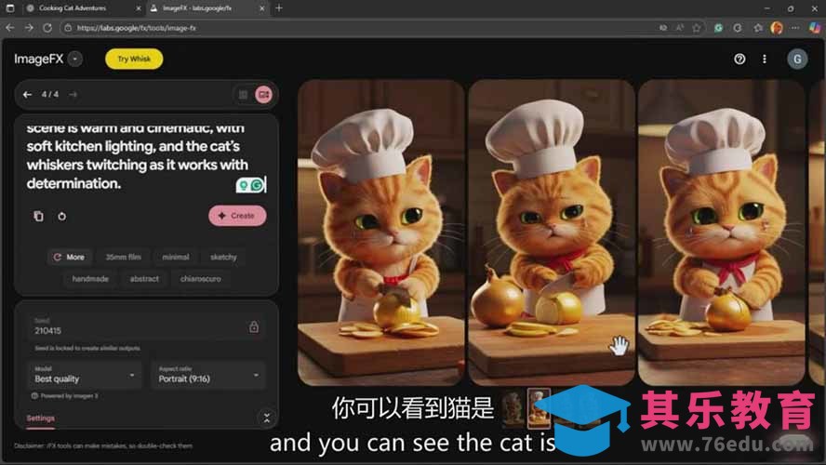Expand the ImageFX tool switcher dropdown
The image size is (826, 465).
tap(75, 59)
